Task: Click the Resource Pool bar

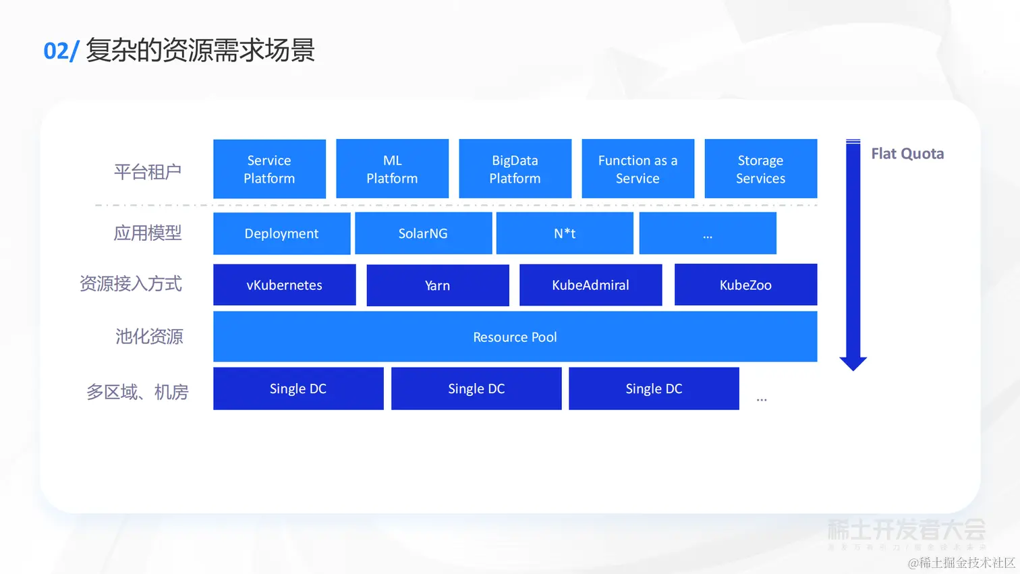Action: 515,337
